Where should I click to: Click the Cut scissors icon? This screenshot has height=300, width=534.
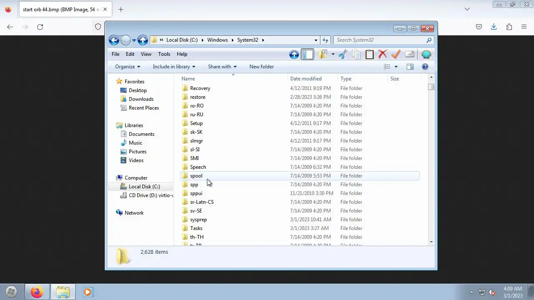[343, 54]
